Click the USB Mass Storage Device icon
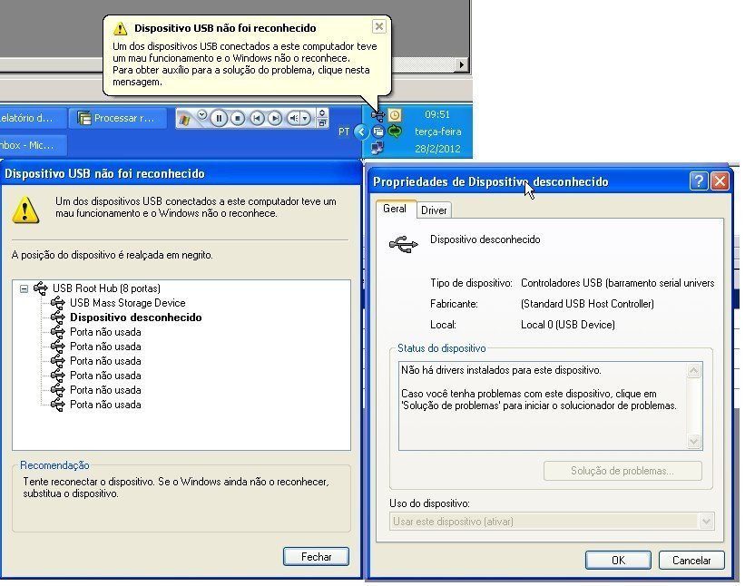The height and width of the screenshot is (586, 745). pos(57,303)
